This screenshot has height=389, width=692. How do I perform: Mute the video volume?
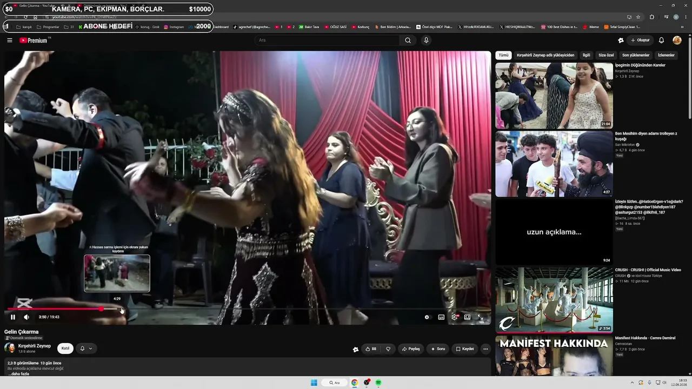26,317
